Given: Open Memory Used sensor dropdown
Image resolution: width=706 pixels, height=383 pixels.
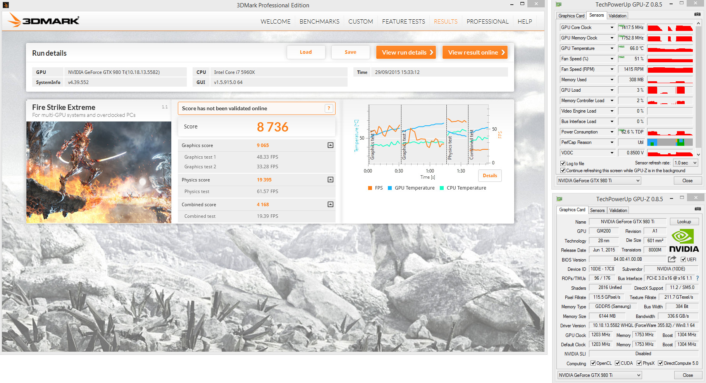Looking at the screenshot, I should coord(612,80).
